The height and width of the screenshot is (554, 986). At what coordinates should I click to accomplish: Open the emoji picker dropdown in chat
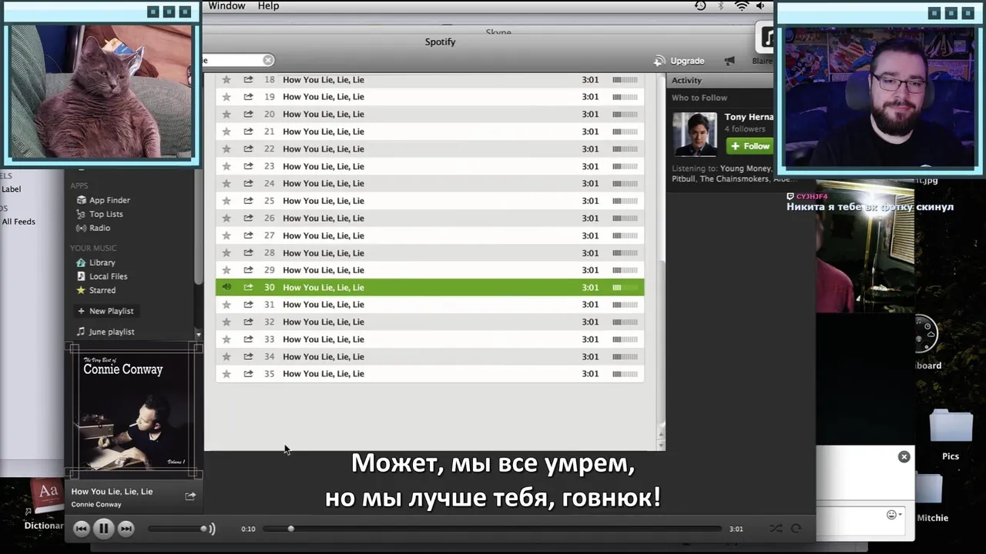pos(894,515)
